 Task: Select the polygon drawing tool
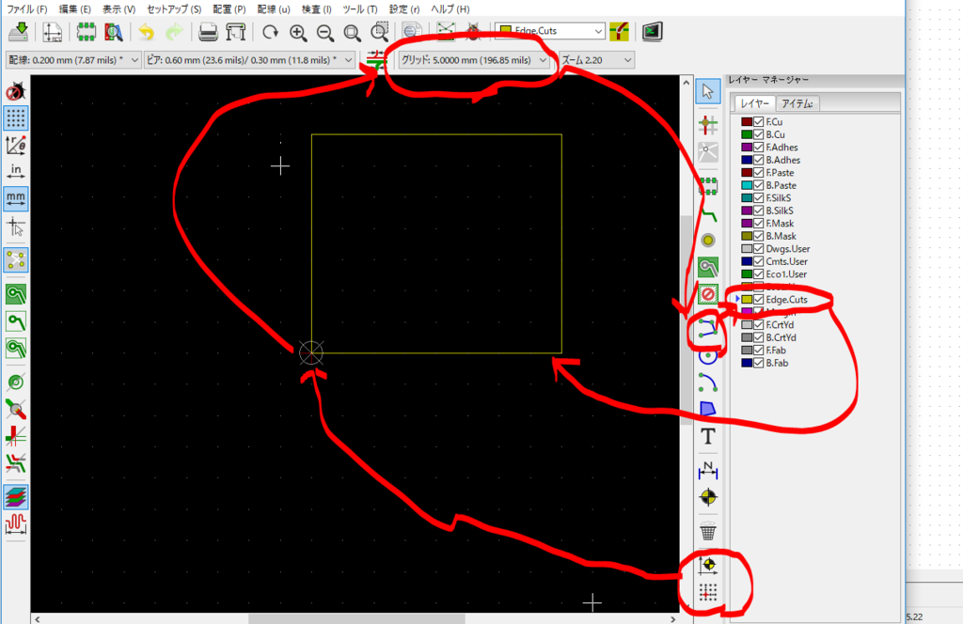(x=708, y=409)
